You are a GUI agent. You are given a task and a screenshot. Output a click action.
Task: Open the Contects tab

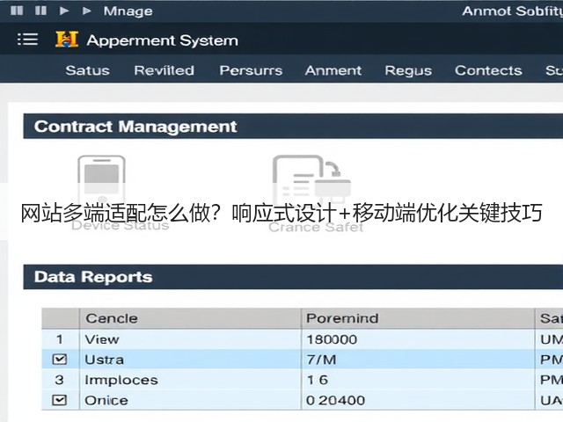(488, 70)
